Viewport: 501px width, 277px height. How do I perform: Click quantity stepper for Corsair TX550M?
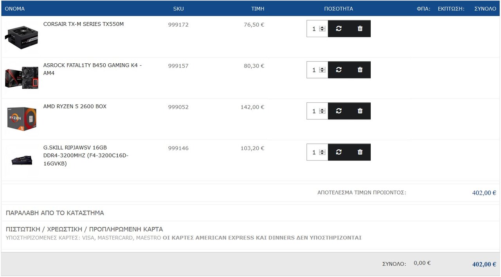(322, 29)
